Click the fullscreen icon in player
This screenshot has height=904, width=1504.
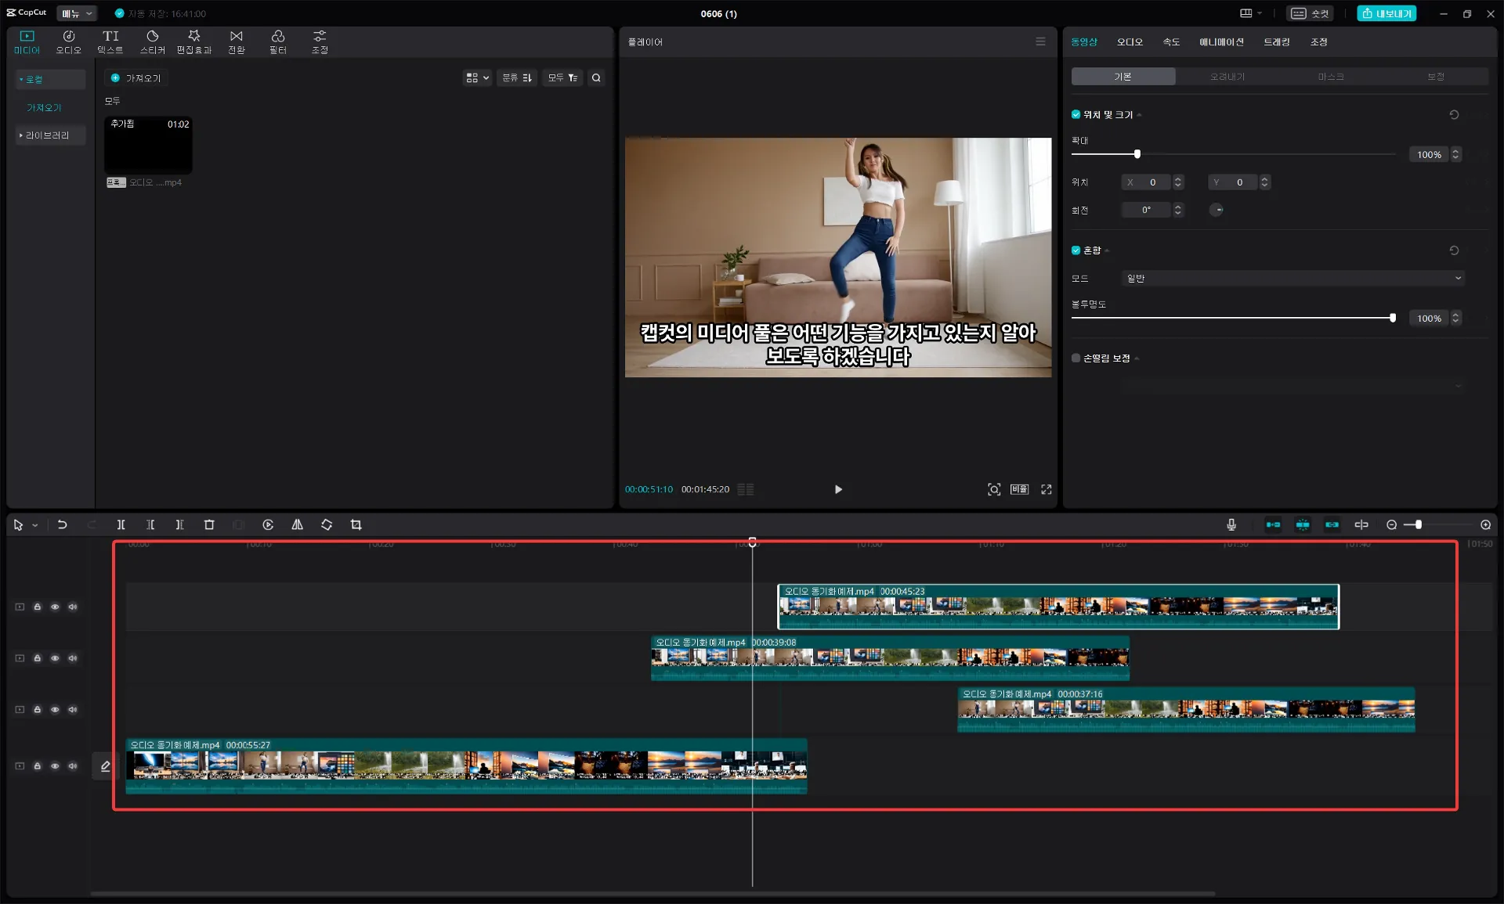tap(1046, 489)
